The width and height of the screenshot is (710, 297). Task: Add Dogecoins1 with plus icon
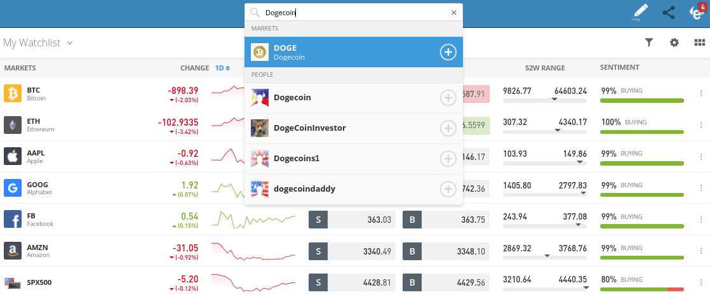tap(448, 159)
